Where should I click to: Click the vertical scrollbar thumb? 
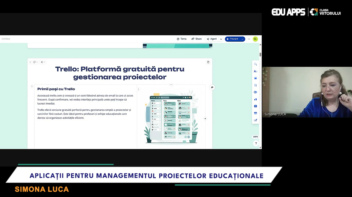pyautogui.click(x=260, y=54)
